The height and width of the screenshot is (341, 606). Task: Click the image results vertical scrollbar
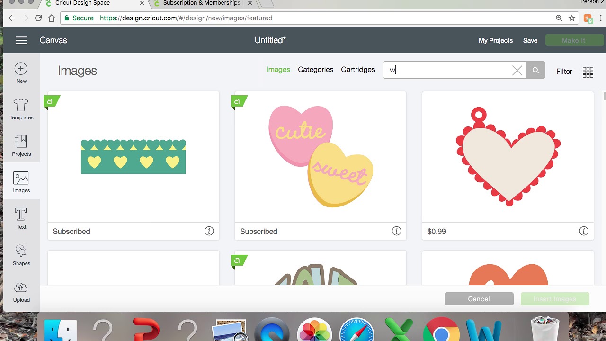click(605, 96)
